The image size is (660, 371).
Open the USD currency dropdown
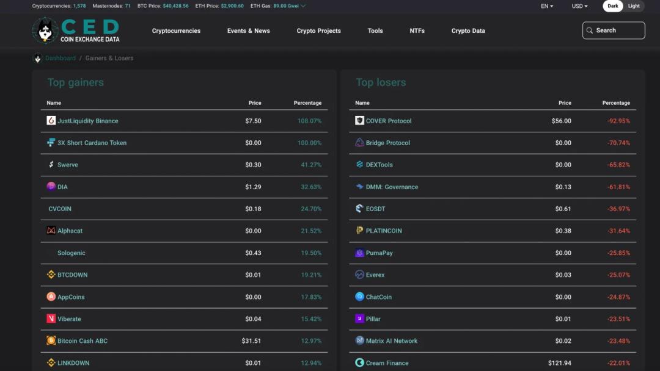[579, 6]
